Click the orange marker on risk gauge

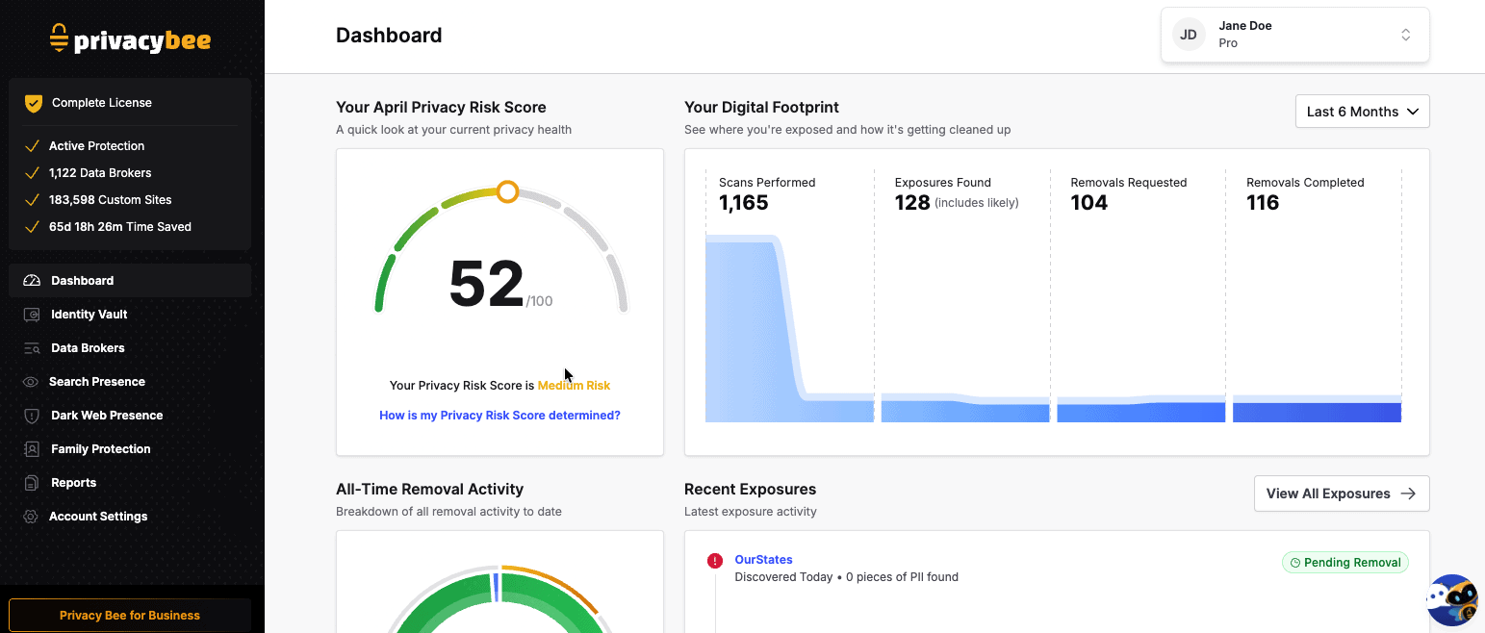(508, 191)
